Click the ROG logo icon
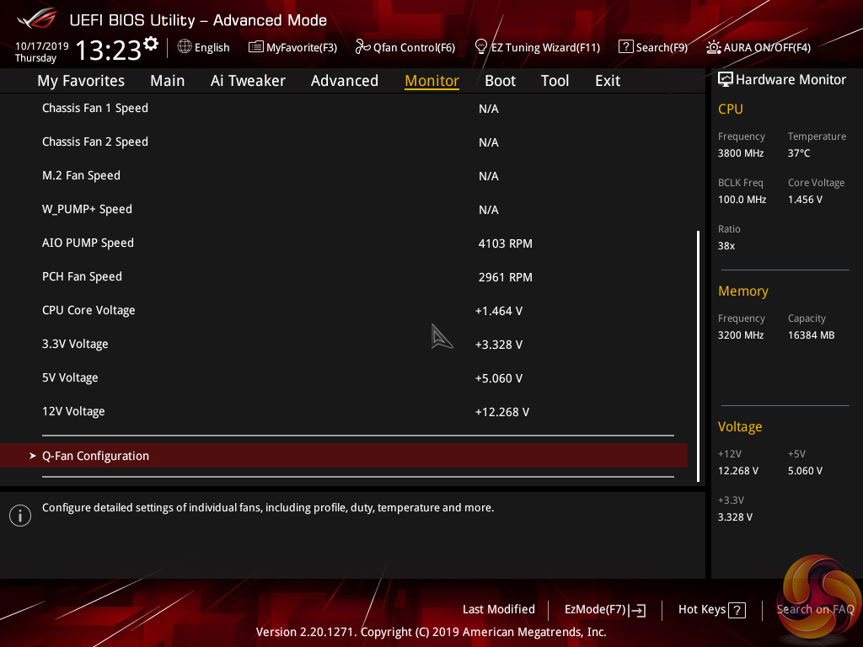Image resolution: width=863 pixels, height=647 pixels. click(37, 19)
